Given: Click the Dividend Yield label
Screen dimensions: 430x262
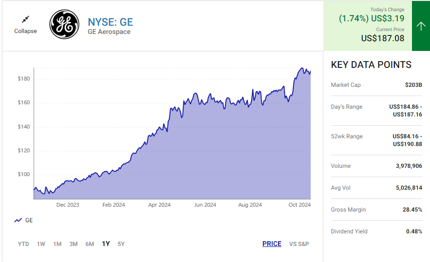Looking at the screenshot, I should 349,231.
